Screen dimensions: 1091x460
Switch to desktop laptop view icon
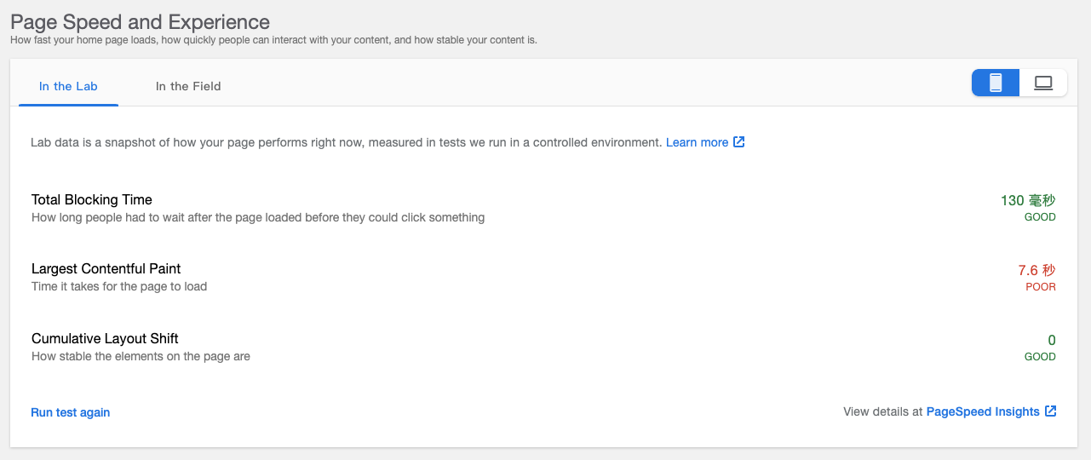pyautogui.click(x=1043, y=83)
